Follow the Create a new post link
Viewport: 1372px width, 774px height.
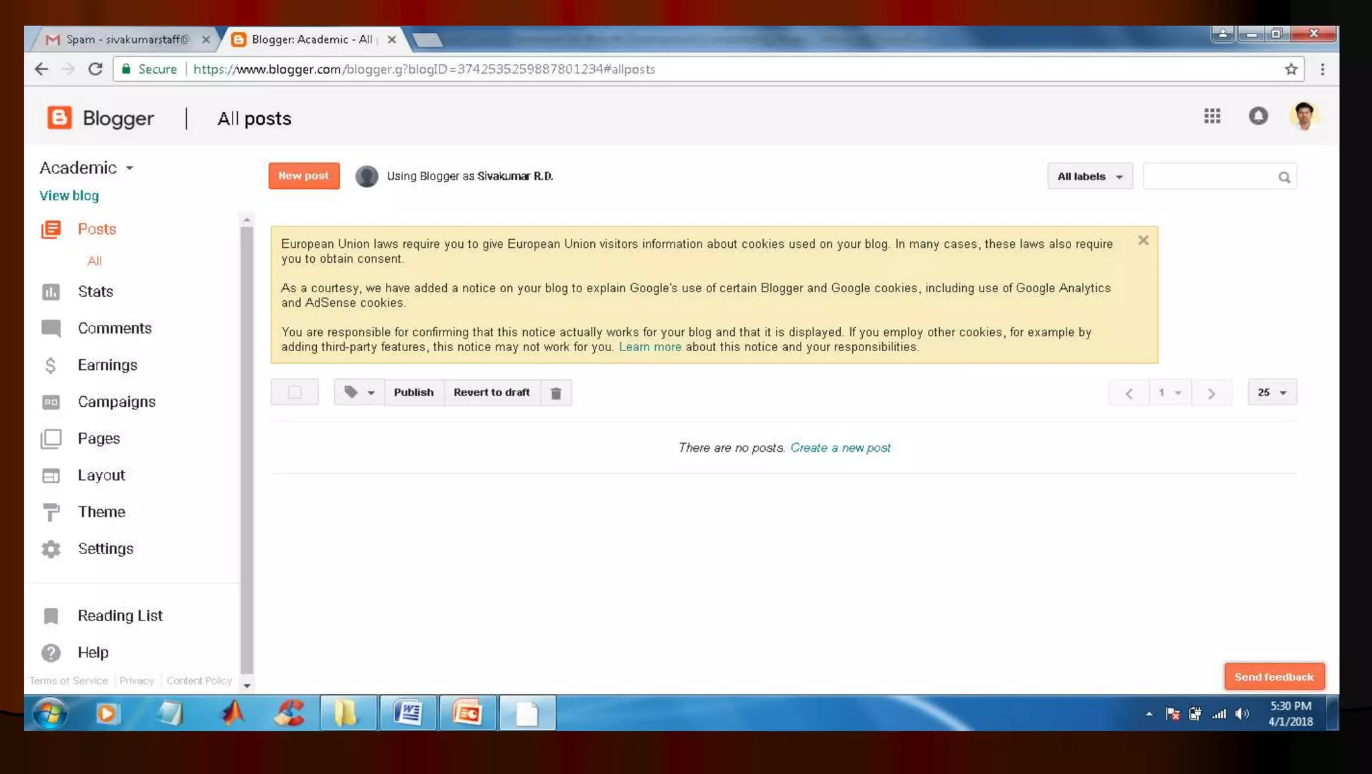(840, 448)
